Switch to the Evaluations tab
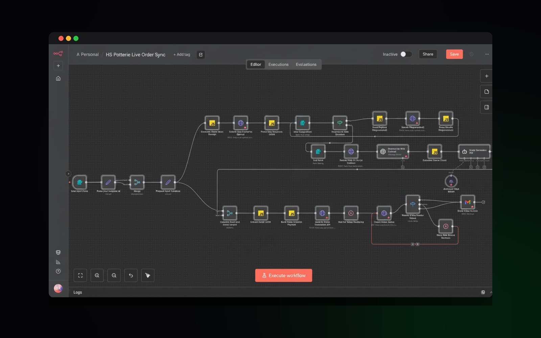Image resolution: width=541 pixels, height=338 pixels. point(306,65)
